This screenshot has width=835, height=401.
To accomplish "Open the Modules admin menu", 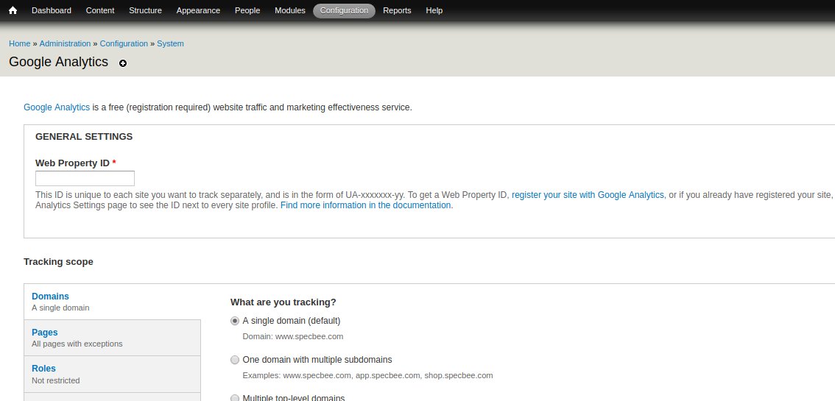I will pyautogui.click(x=290, y=10).
